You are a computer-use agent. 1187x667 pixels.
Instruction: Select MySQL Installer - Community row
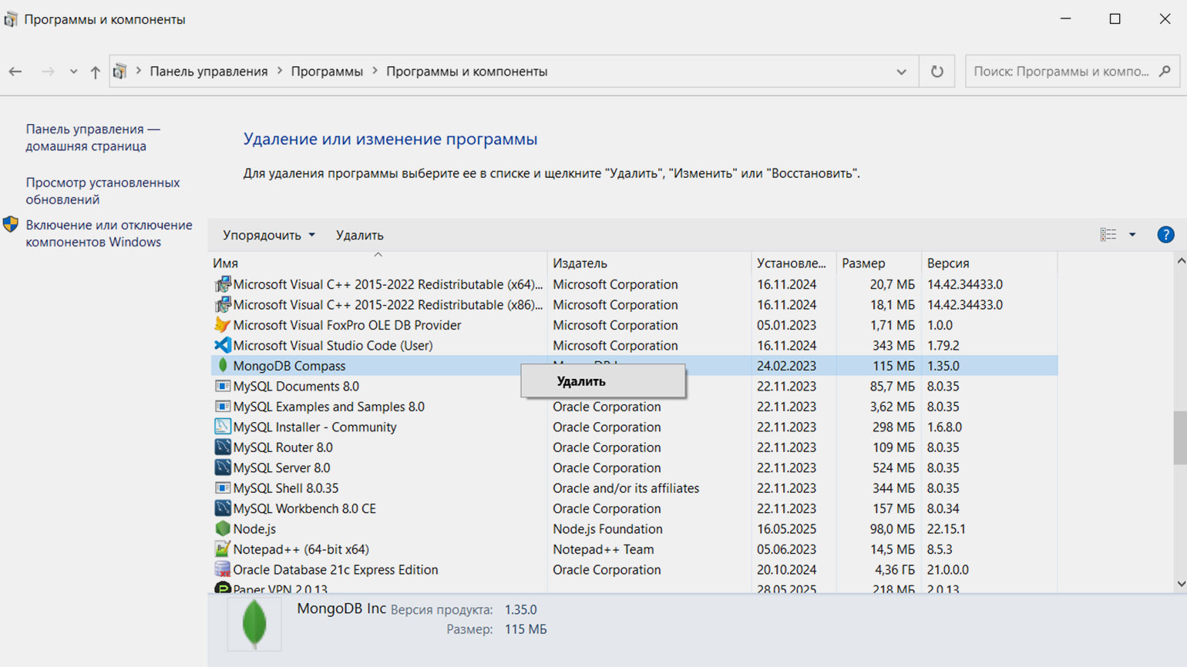pos(634,427)
